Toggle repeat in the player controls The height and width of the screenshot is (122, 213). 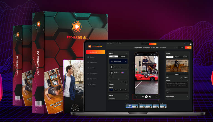(x=156, y=97)
